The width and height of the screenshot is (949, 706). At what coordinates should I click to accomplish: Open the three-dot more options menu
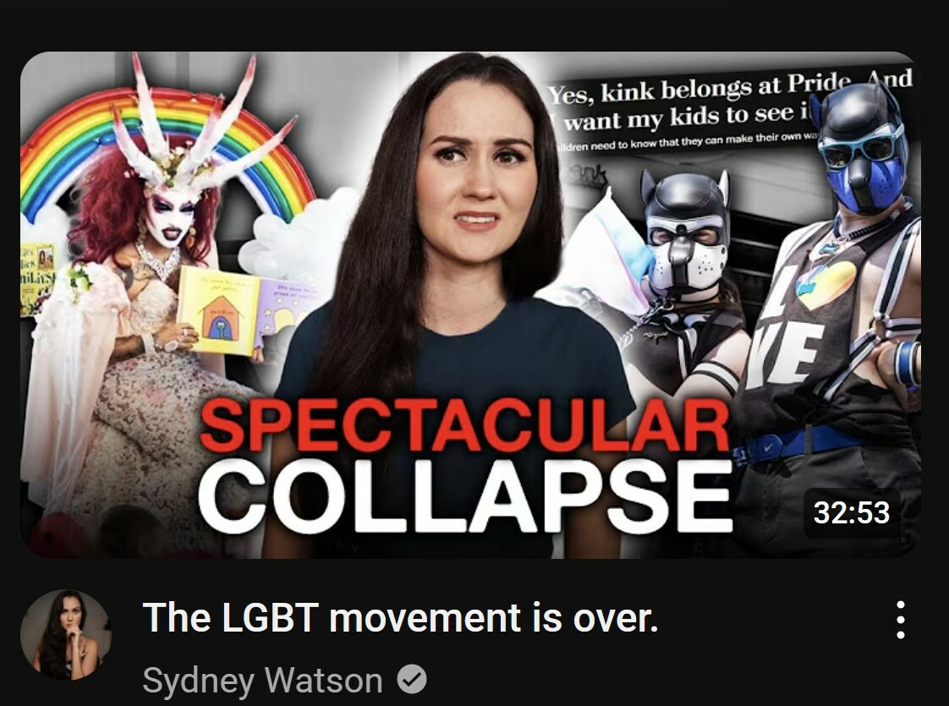click(x=901, y=620)
